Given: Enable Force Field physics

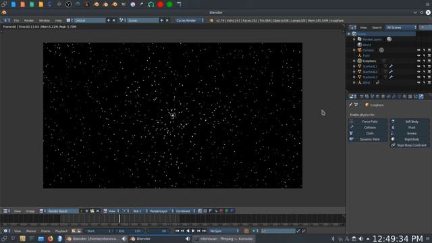Looking at the screenshot, I should 368,122.
